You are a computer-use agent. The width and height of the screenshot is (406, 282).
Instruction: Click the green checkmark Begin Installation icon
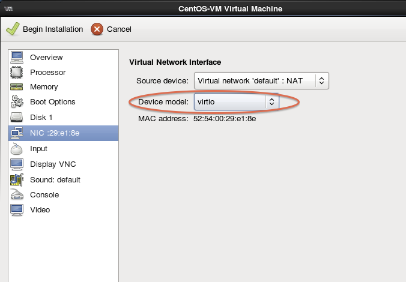coord(12,29)
